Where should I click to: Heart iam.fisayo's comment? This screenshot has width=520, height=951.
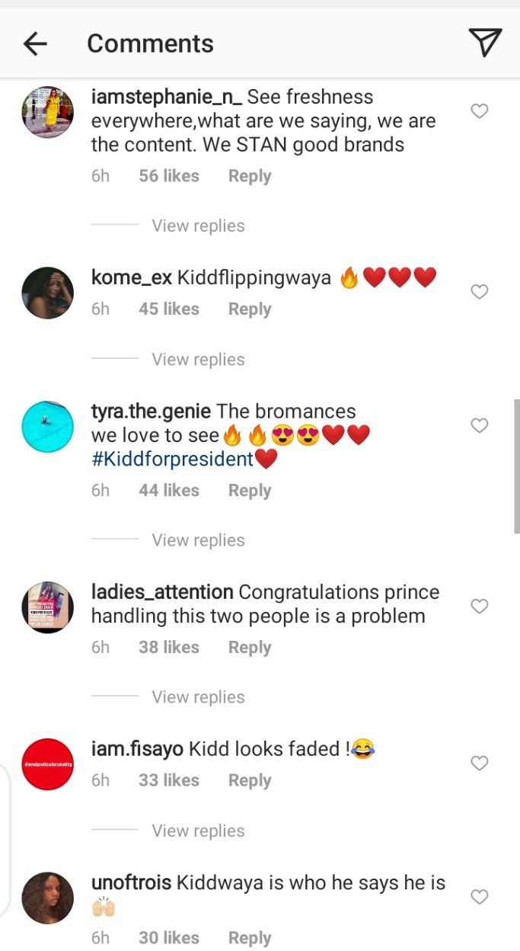coord(479,763)
